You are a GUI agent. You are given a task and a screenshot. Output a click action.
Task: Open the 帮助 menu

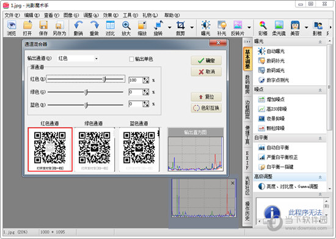pyautogui.click(x=172, y=15)
